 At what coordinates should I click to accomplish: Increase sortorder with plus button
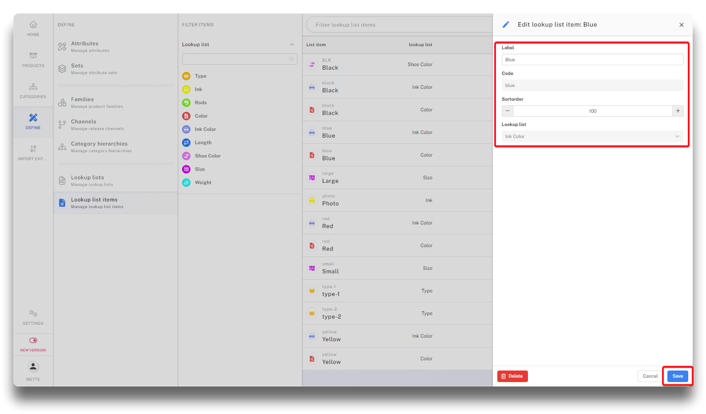click(678, 111)
